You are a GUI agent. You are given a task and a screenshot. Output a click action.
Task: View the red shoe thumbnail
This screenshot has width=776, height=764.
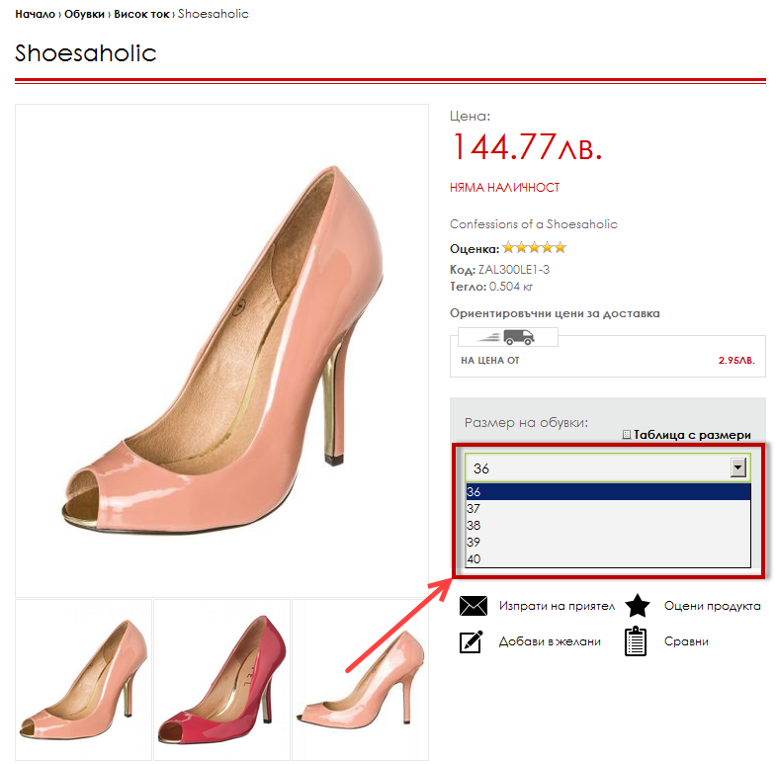pos(221,679)
